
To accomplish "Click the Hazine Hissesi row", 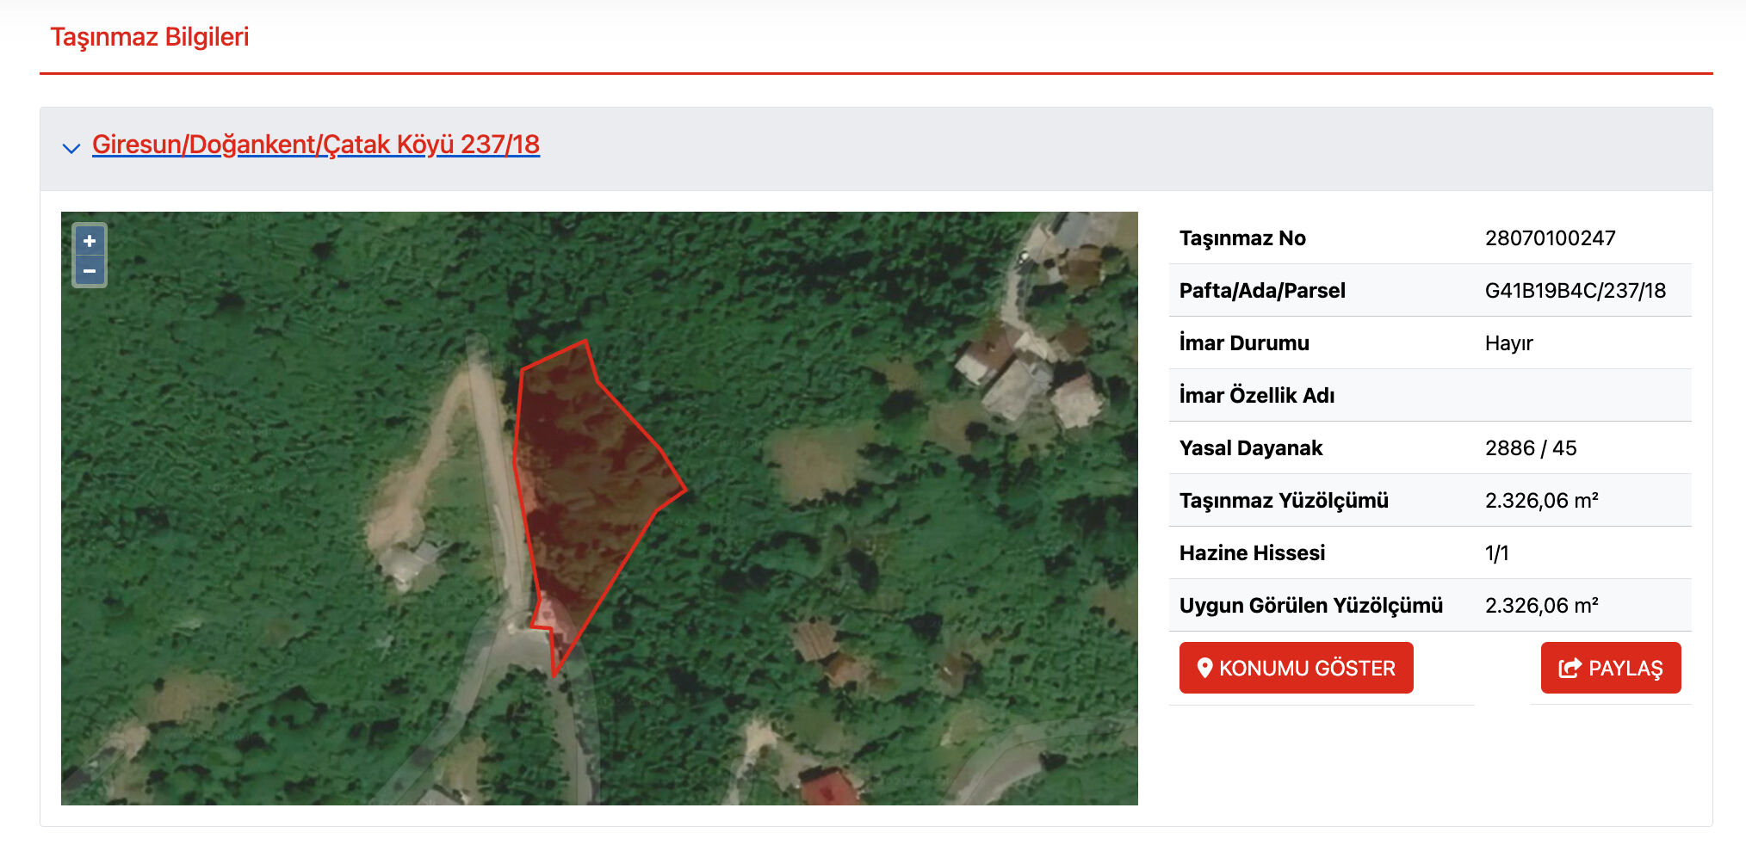I will coord(1430,552).
